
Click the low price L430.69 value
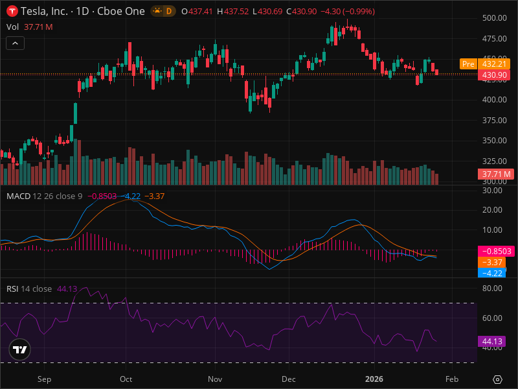[x=267, y=11]
